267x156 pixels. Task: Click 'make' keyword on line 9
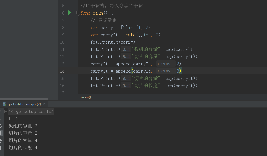(130, 35)
